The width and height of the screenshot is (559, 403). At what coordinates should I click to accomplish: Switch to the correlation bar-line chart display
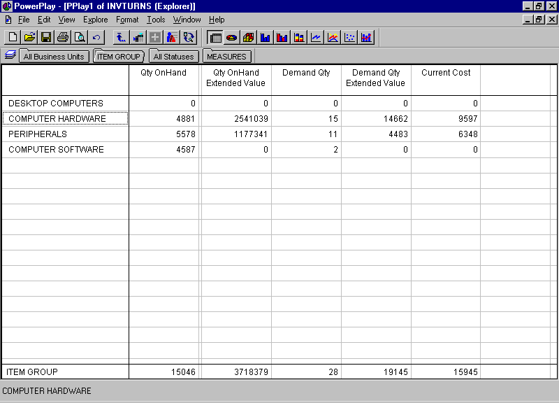click(366, 37)
